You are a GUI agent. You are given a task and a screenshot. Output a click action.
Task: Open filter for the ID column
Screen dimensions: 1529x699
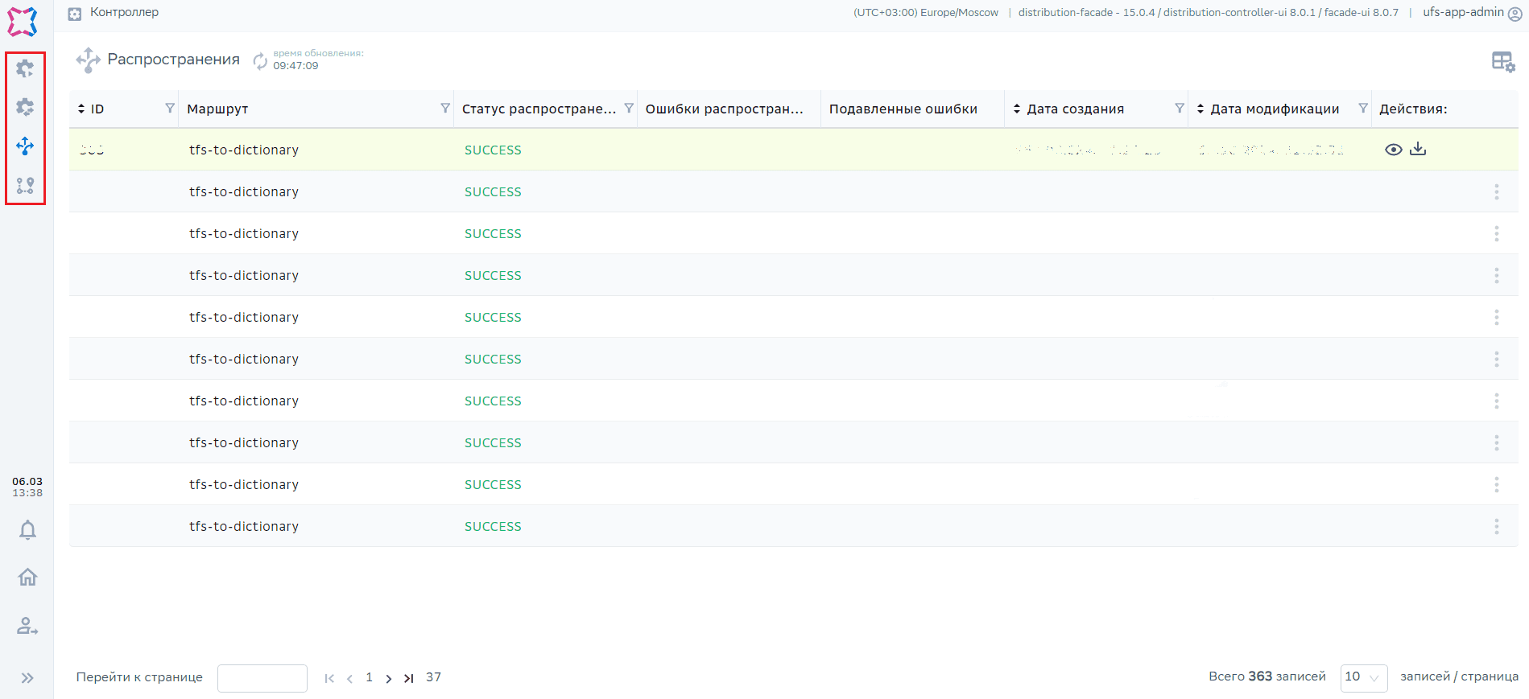coord(169,109)
